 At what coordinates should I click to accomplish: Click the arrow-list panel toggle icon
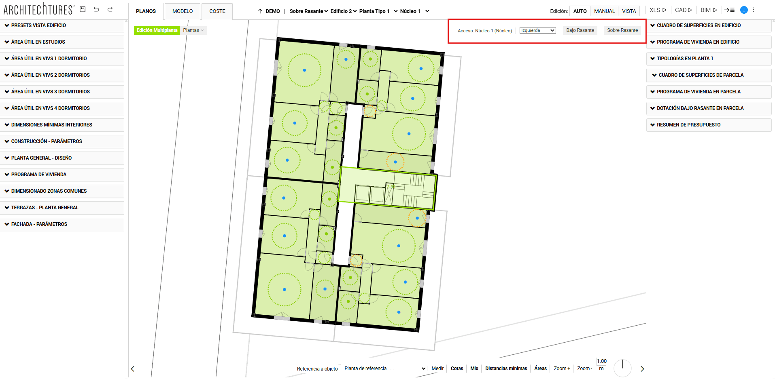click(729, 10)
